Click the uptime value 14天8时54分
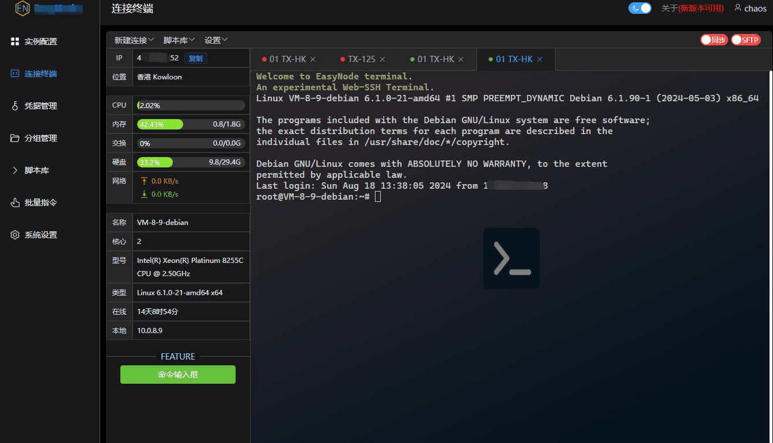This screenshot has height=443, width=773. point(158,312)
